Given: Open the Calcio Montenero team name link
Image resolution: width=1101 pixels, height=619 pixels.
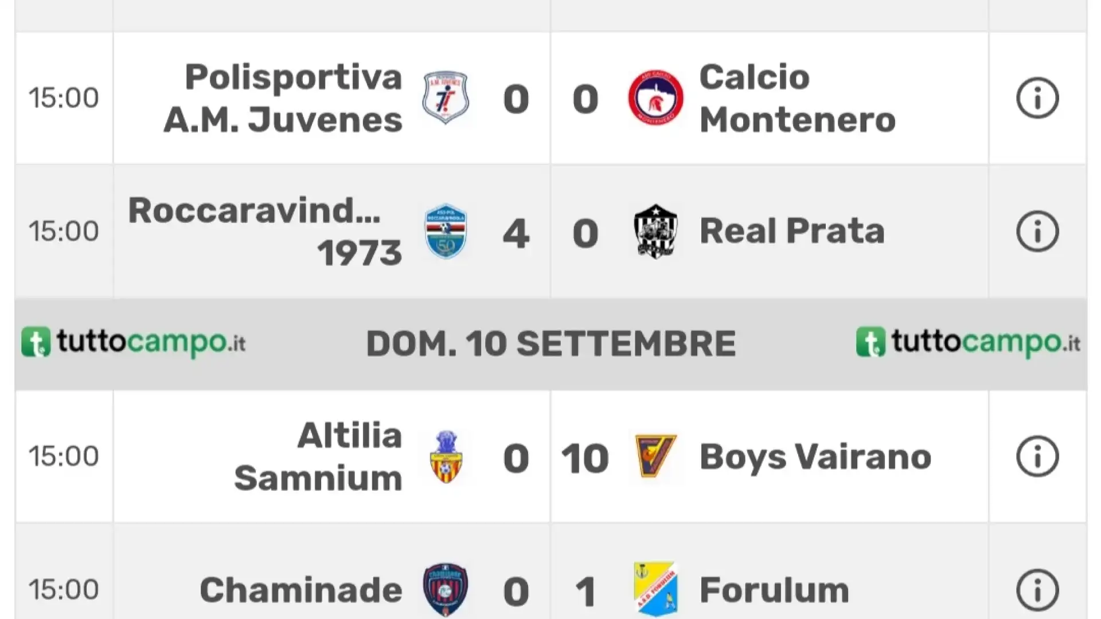Looking at the screenshot, I should tap(797, 98).
